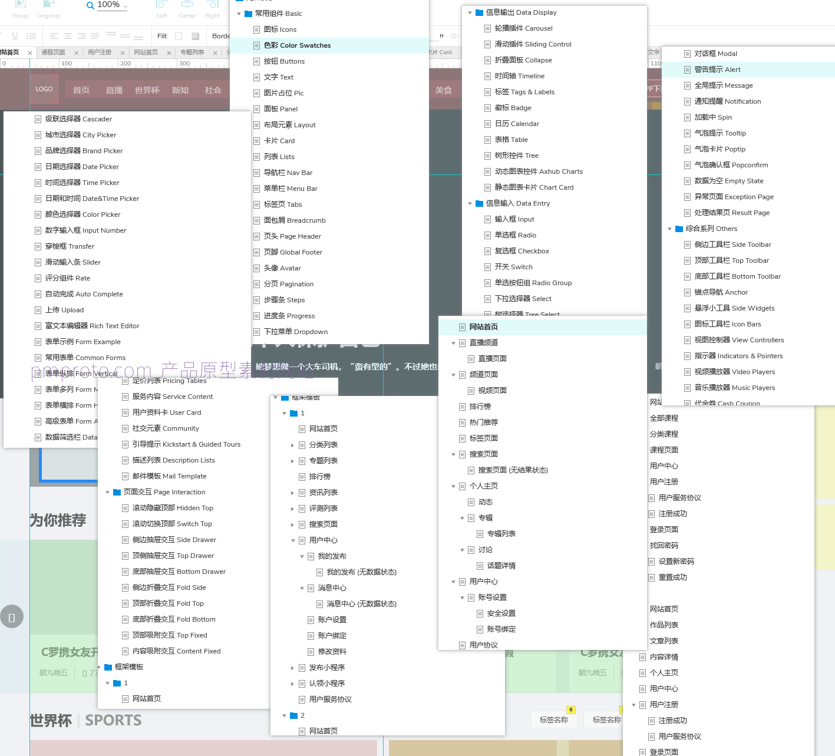The height and width of the screenshot is (756, 835).
Task: Click the folder icon for 常用组件 Basic
Action: [249, 14]
